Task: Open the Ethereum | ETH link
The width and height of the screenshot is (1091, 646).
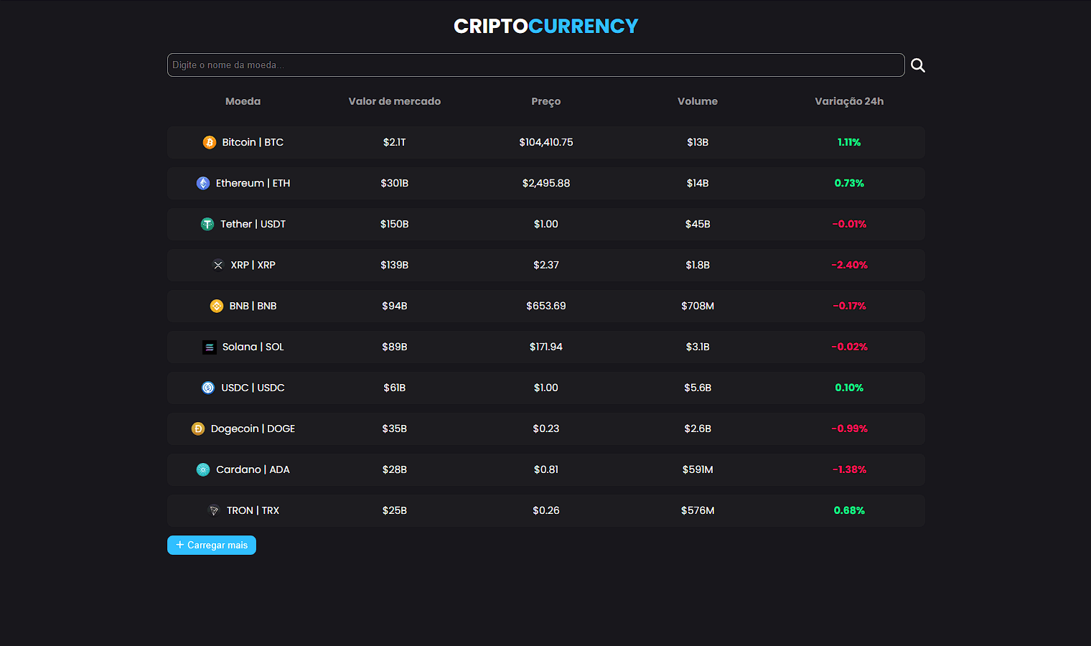Action: pos(253,183)
